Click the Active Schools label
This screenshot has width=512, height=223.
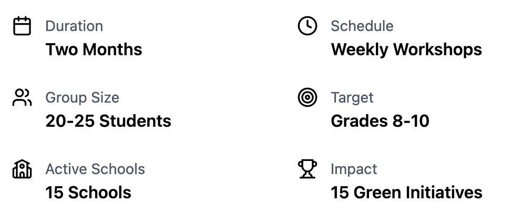click(x=95, y=169)
